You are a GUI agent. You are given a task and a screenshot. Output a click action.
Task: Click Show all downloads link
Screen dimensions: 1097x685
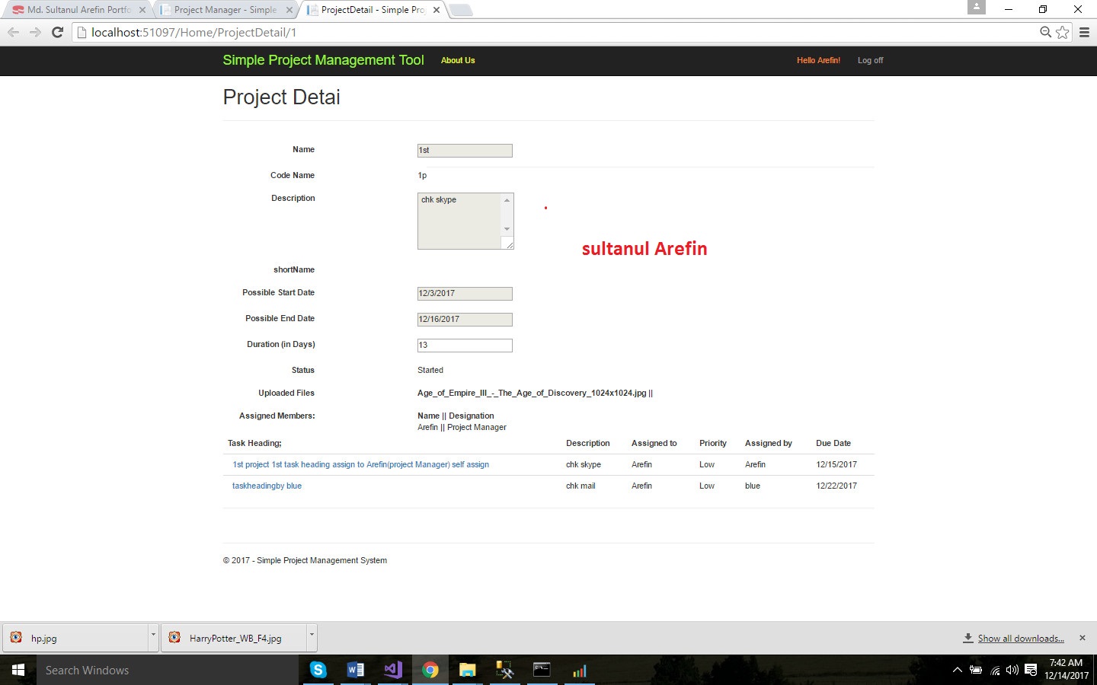click(1021, 639)
